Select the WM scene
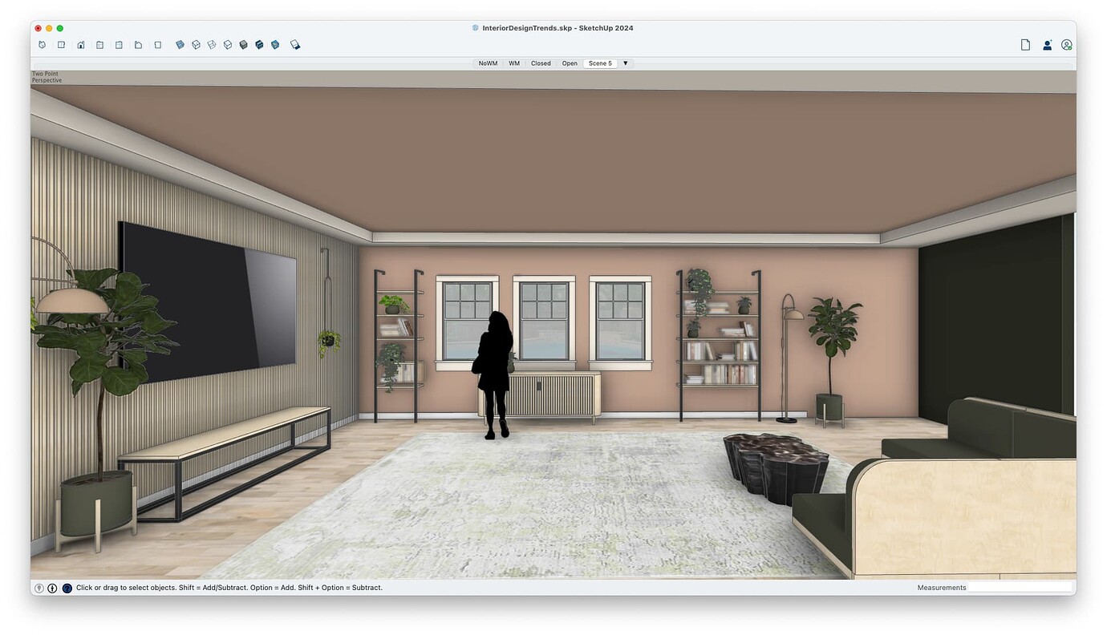This screenshot has height=635, width=1107. pos(513,63)
